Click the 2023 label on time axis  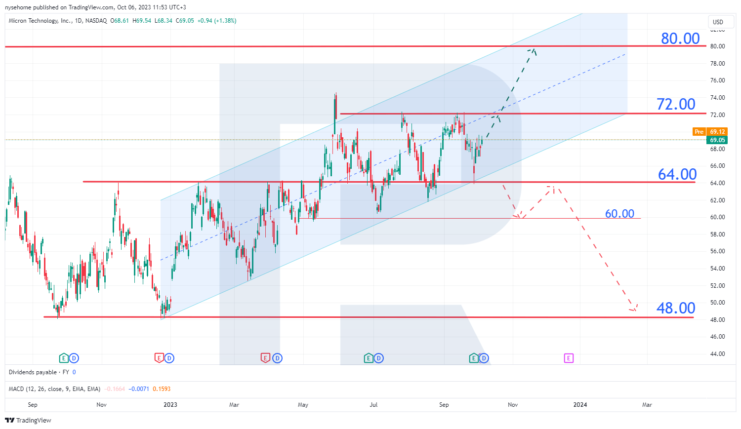point(170,405)
